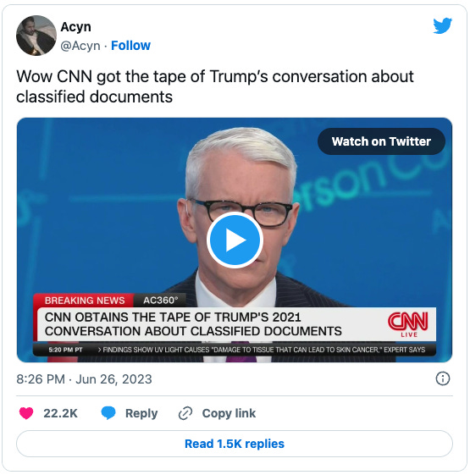Image resolution: width=470 pixels, height=475 pixels.
Task: Open Read 1.5K replies
Action: click(235, 444)
